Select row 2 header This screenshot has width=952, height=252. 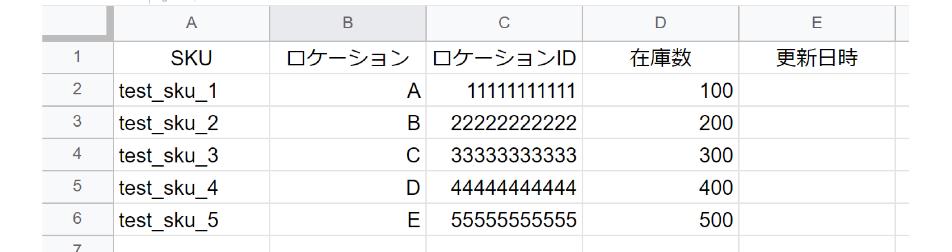(x=77, y=90)
